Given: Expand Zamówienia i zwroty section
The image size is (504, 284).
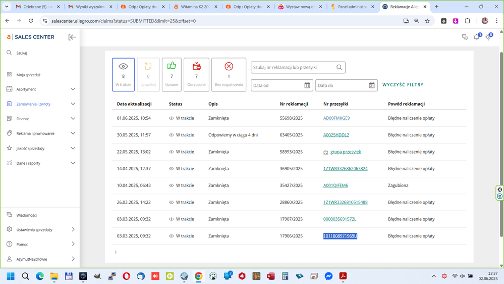Looking at the screenshot, I should point(73,104).
